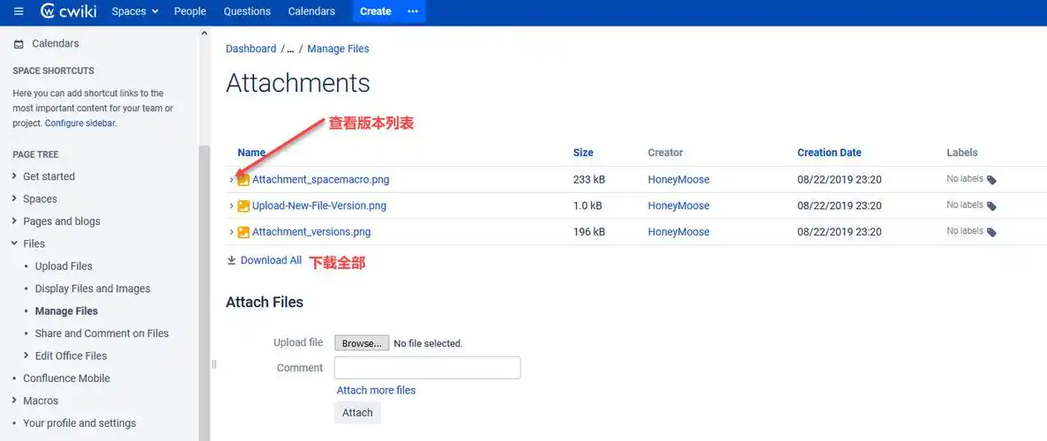Expand Your profile and settings node
Image resolution: width=1047 pixels, height=441 pixels.
pos(15,423)
